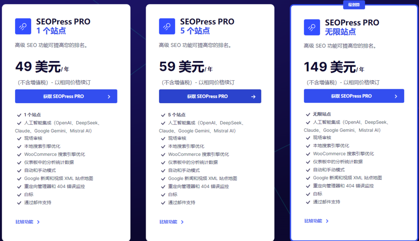Click the SEOPress logo icon on 1 个站点 card
This screenshot has width=419, height=241.
tap(23, 26)
